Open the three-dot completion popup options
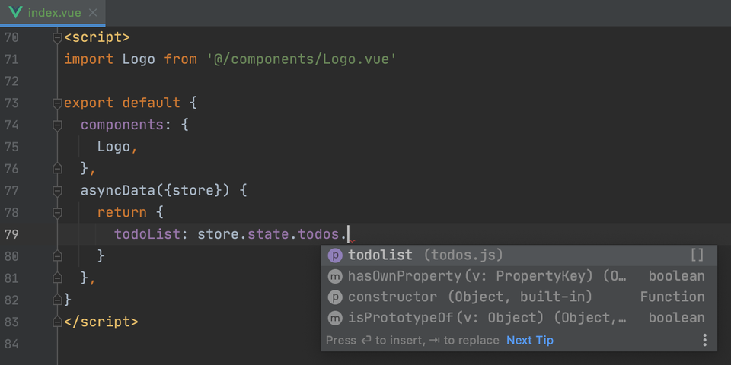 click(x=704, y=340)
